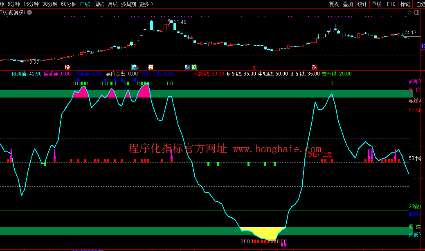
Task: Click the 财 event marker icon
Action: coord(187,67)
